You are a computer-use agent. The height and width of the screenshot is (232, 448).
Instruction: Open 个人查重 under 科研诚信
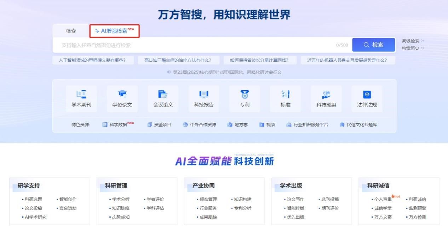click(383, 199)
